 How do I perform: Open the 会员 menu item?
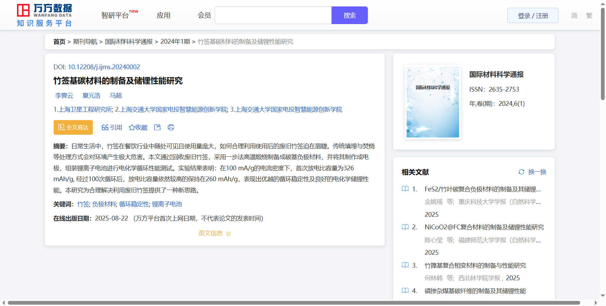pos(204,16)
